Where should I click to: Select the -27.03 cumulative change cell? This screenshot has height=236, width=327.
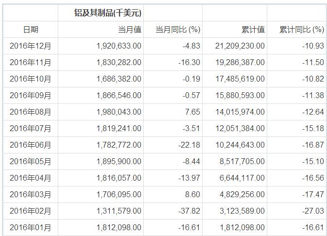tap(313, 211)
